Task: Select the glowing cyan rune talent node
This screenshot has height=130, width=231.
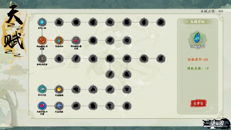Action: point(42,22)
